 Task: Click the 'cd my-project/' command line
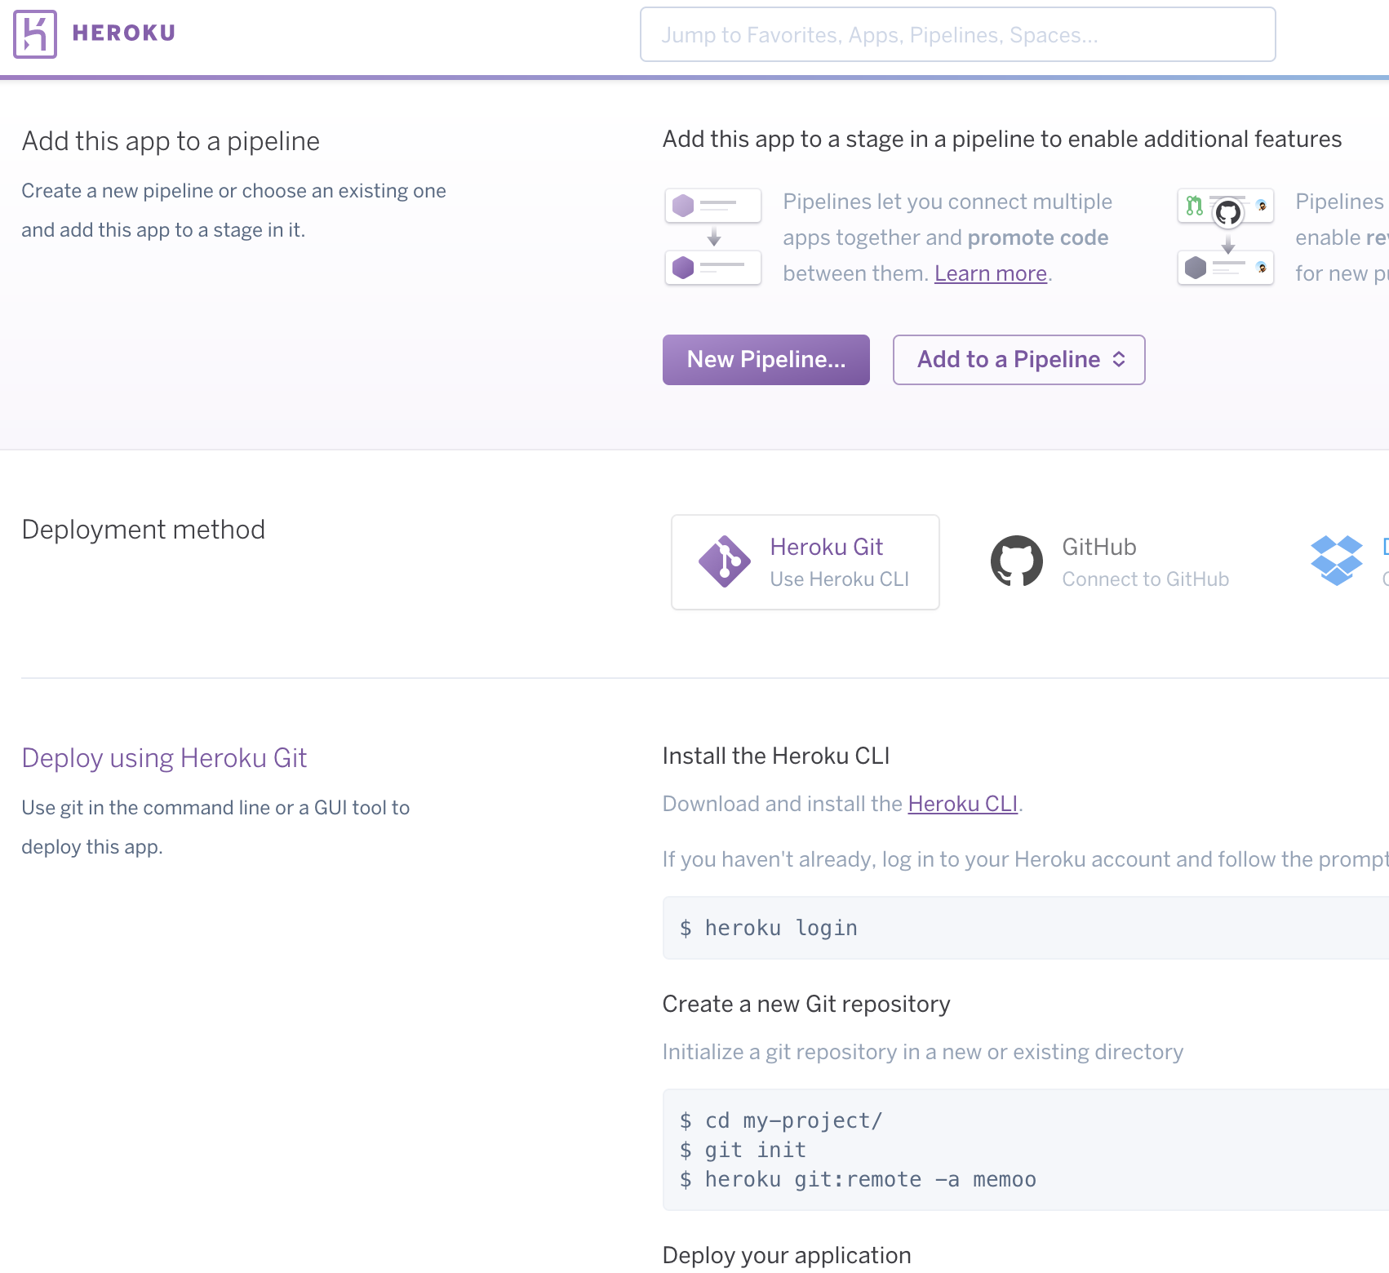pyautogui.click(x=781, y=1120)
